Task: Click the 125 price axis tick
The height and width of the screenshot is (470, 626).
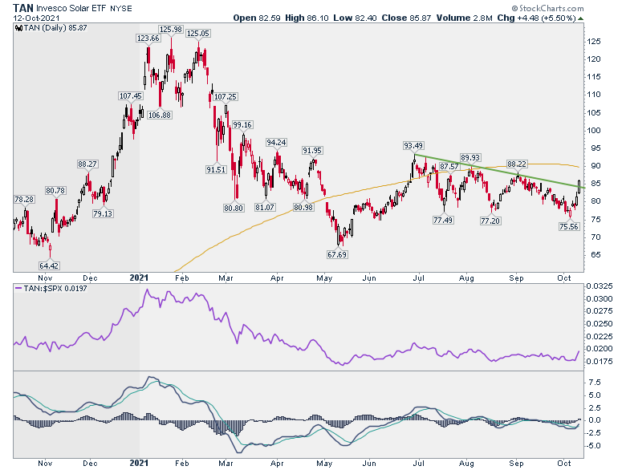Action: click(594, 42)
